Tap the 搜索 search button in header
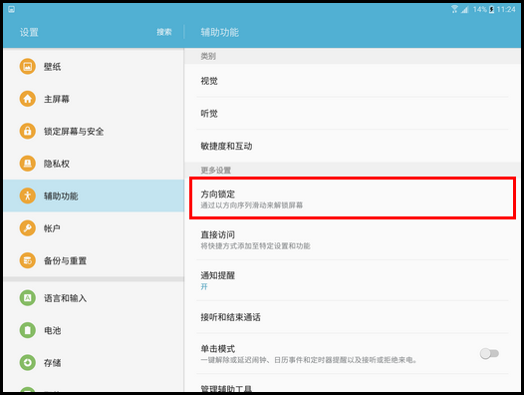This screenshot has height=395, width=524. (164, 32)
